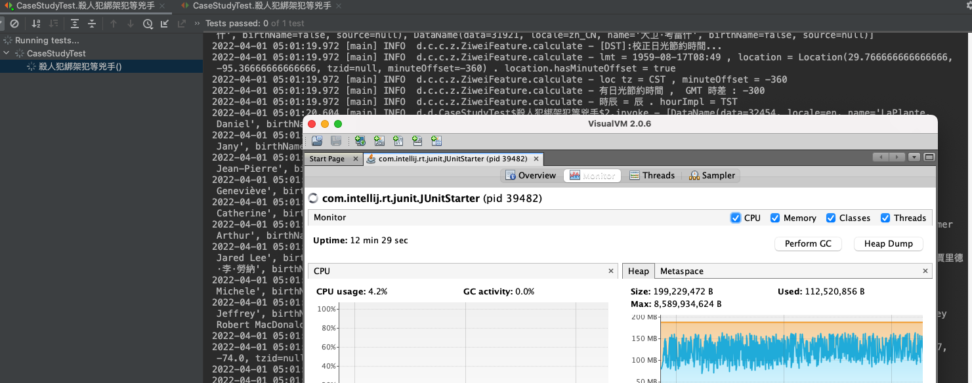Click the show ignored tests icon
The image size is (972, 383).
14,24
